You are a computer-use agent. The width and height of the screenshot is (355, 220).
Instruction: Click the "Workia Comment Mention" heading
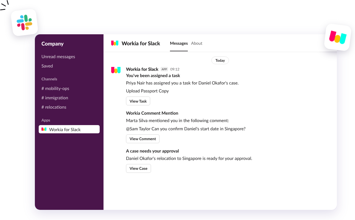pyautogui.click(x=152, y=113)
